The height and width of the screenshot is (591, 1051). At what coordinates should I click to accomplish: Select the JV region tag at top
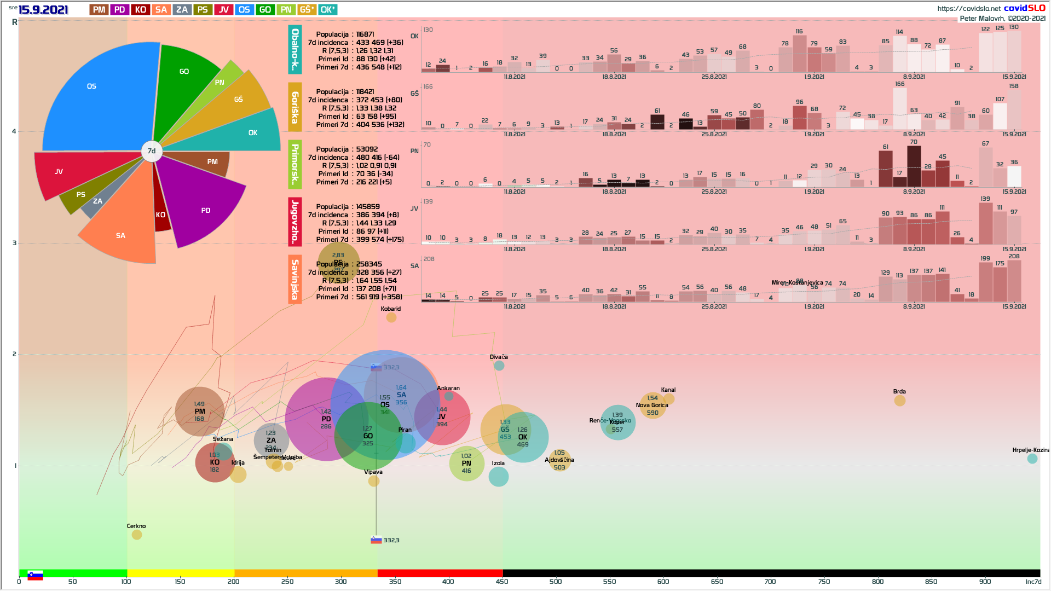coord(223,9)
